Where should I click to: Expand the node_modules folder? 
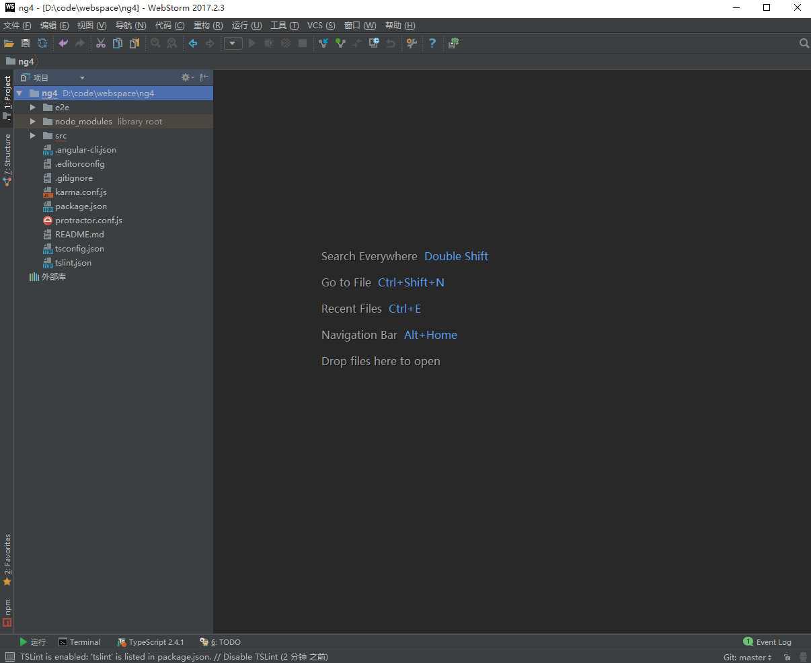click(32, 122)
